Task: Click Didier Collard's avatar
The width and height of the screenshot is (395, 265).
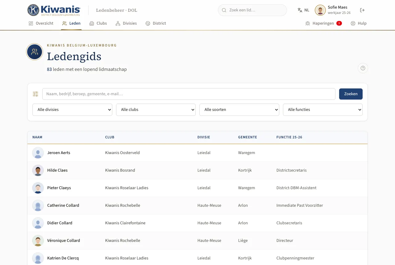Action: 38,223
